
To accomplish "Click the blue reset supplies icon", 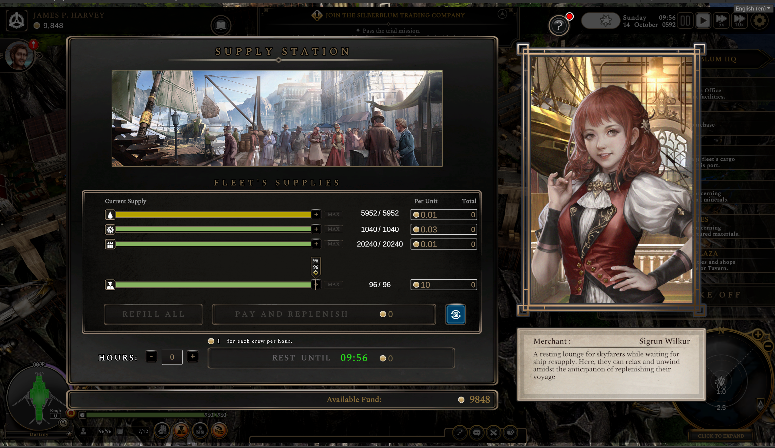I will coord(456,314).
